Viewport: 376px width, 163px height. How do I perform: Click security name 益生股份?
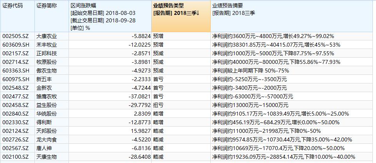[x=47, y=105]
